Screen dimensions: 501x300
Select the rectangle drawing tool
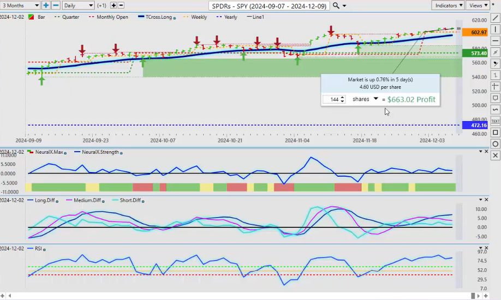pos(495,132)
